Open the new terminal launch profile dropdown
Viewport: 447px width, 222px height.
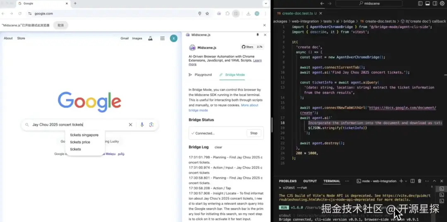coord(406,181)
